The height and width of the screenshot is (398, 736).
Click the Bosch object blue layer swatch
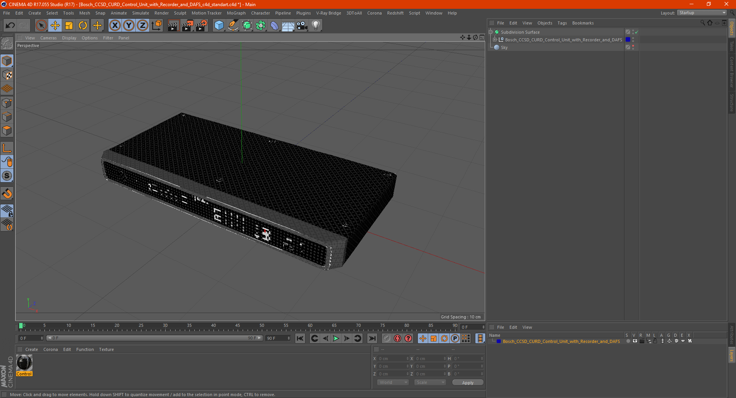tap(628, 40)
